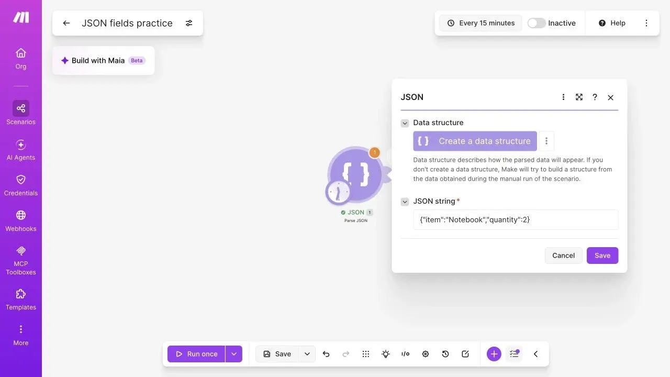Open Webhooks section
The image size is (670, 377).
[x=21, y=221]
